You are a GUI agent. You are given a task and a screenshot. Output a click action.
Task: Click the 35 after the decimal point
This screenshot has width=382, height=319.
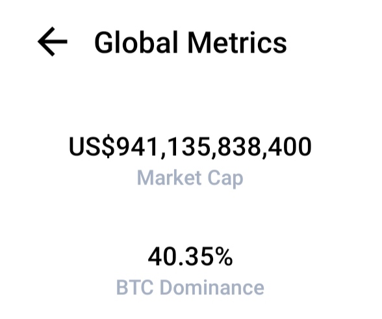click(199, 257)
